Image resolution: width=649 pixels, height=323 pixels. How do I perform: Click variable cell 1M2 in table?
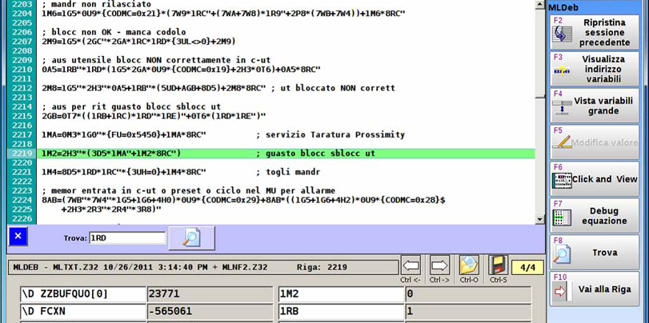coord(342,294)
